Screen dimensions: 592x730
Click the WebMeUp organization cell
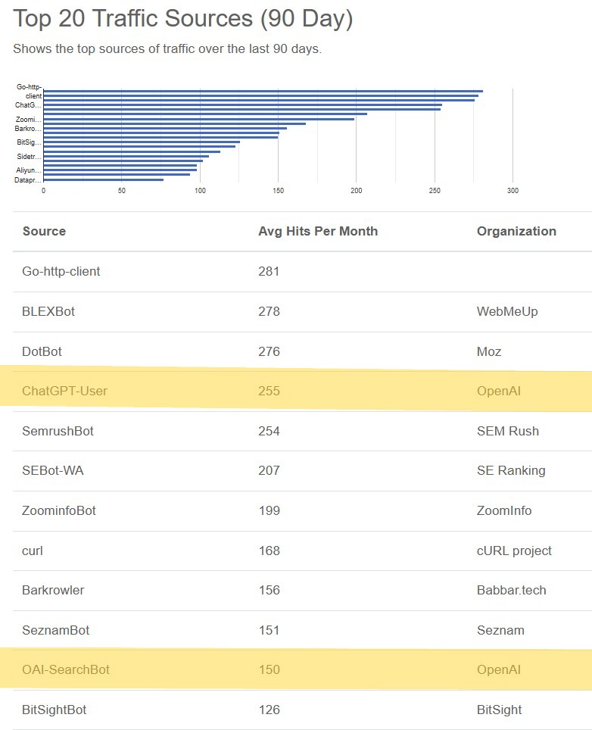coord(507,311)
